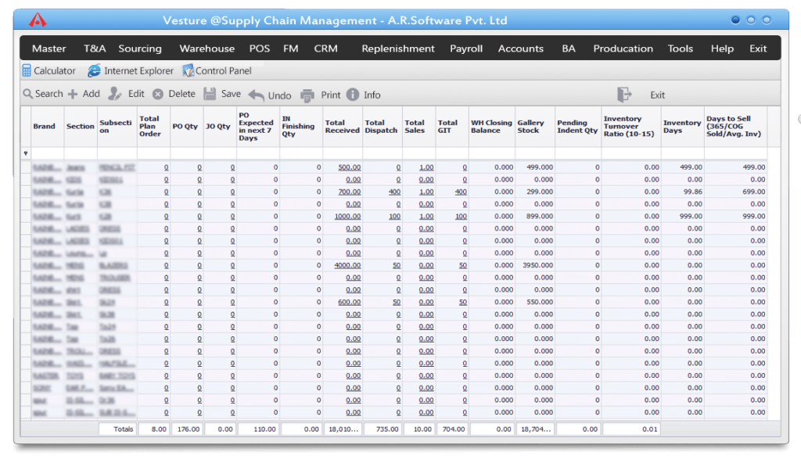Click the Delete circle-x icon
This screenshot has height=456, width=801.
(x=158, y=94)
